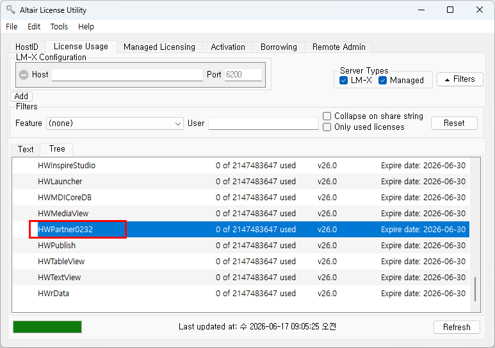Switch to the Borrowing tab

pyautogui.click(x=279, y=47)
